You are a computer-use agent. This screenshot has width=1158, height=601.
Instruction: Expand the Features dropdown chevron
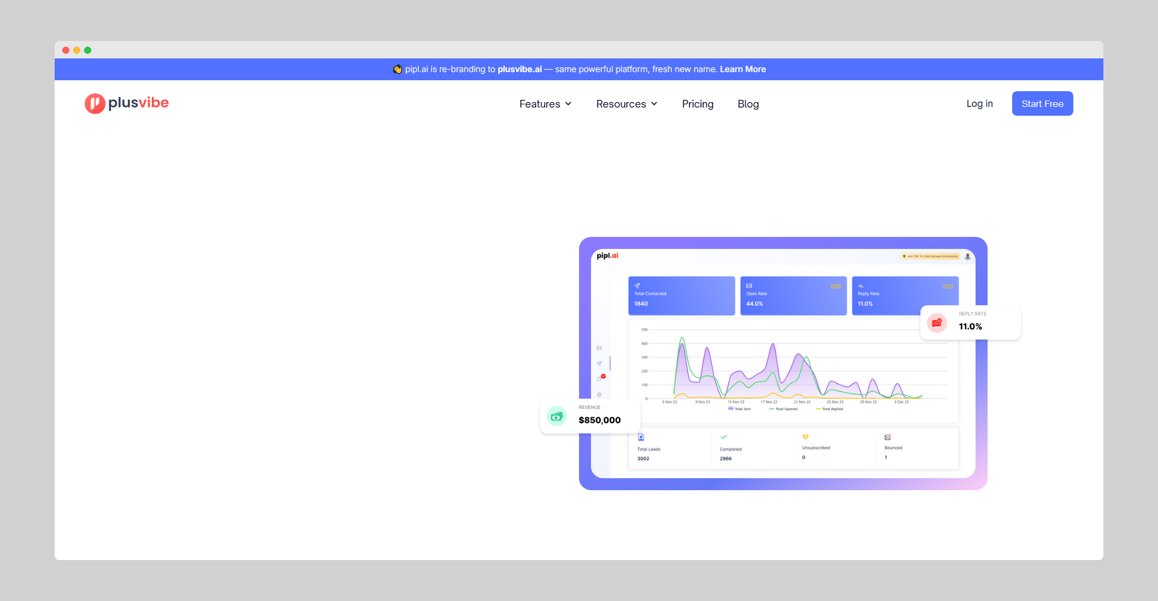568,104
